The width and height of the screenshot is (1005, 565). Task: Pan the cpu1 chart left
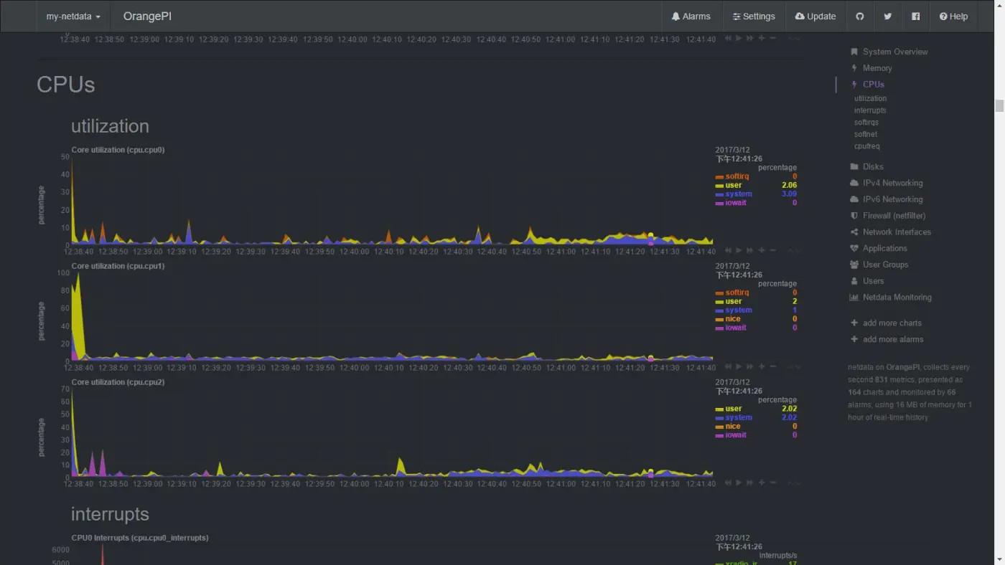(728, 366)
